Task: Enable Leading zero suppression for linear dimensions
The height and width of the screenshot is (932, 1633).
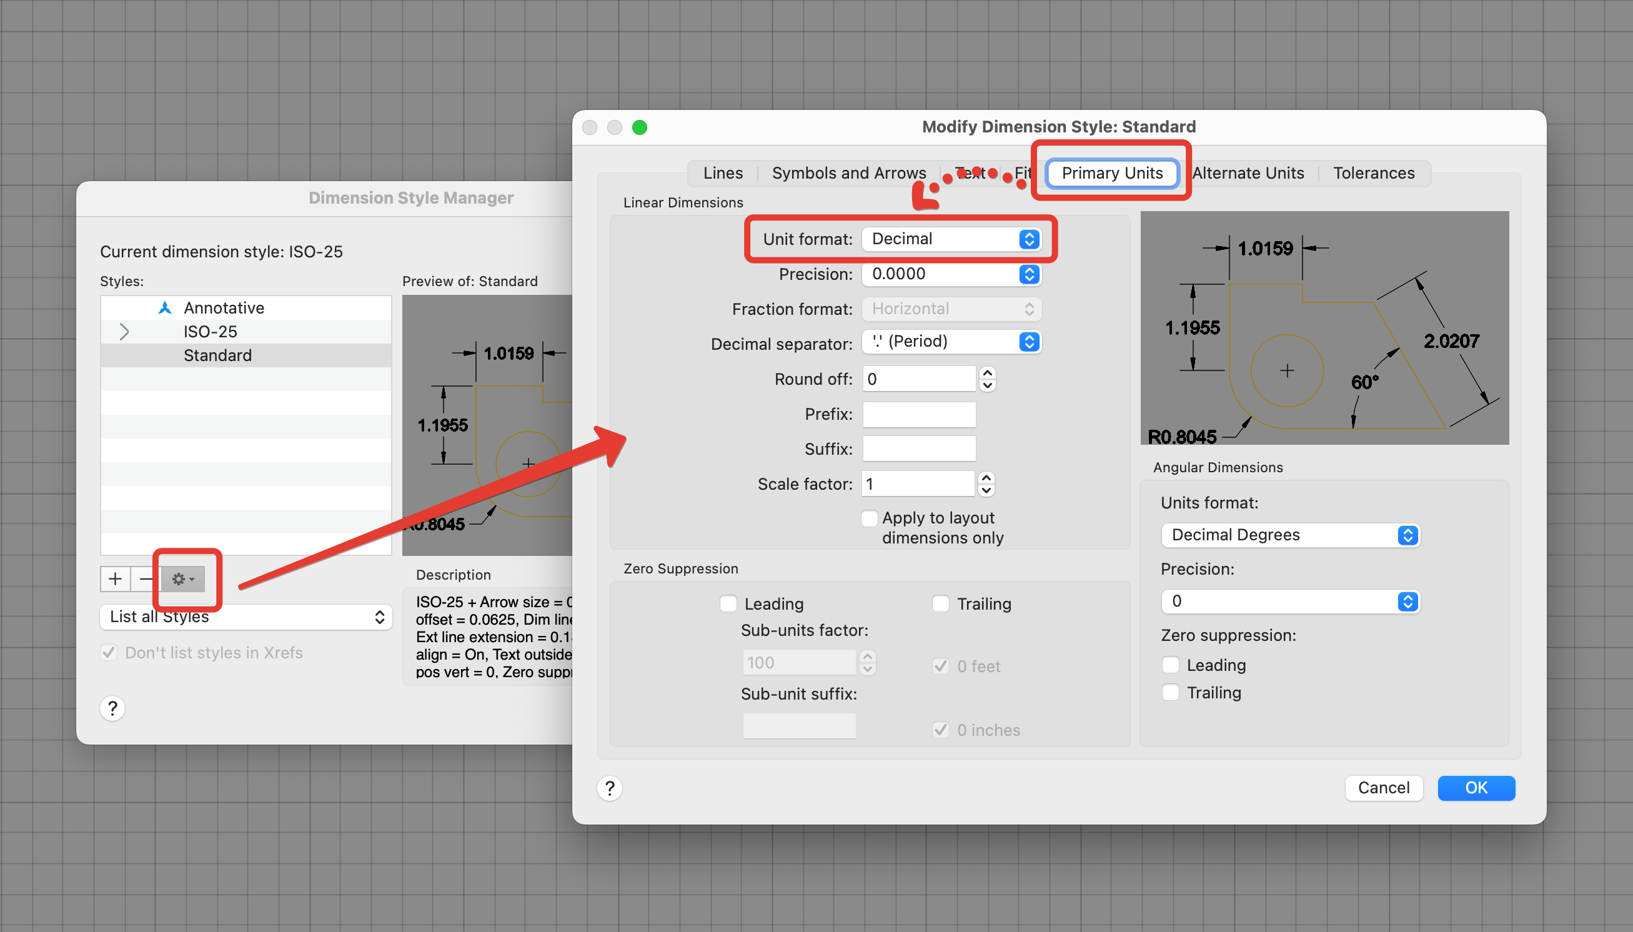Action: 728,603
